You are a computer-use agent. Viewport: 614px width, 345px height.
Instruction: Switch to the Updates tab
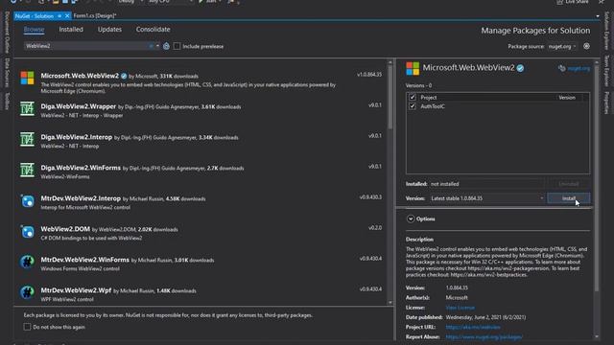[x=109, y=30]
